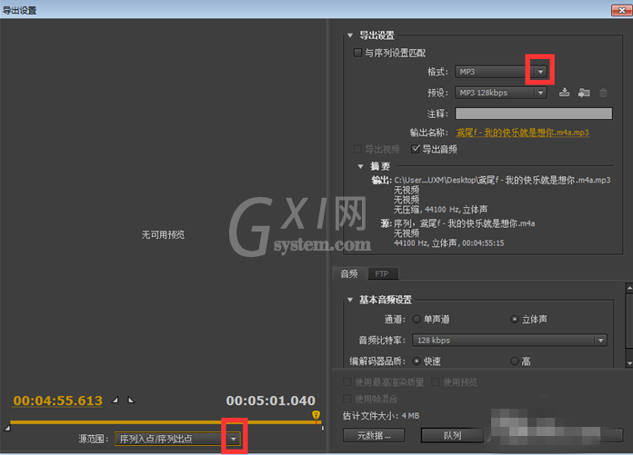The width and height of the screenshot is (633, 455).
Task: Choose High codec quality option
Action: (x=515, y=361)
